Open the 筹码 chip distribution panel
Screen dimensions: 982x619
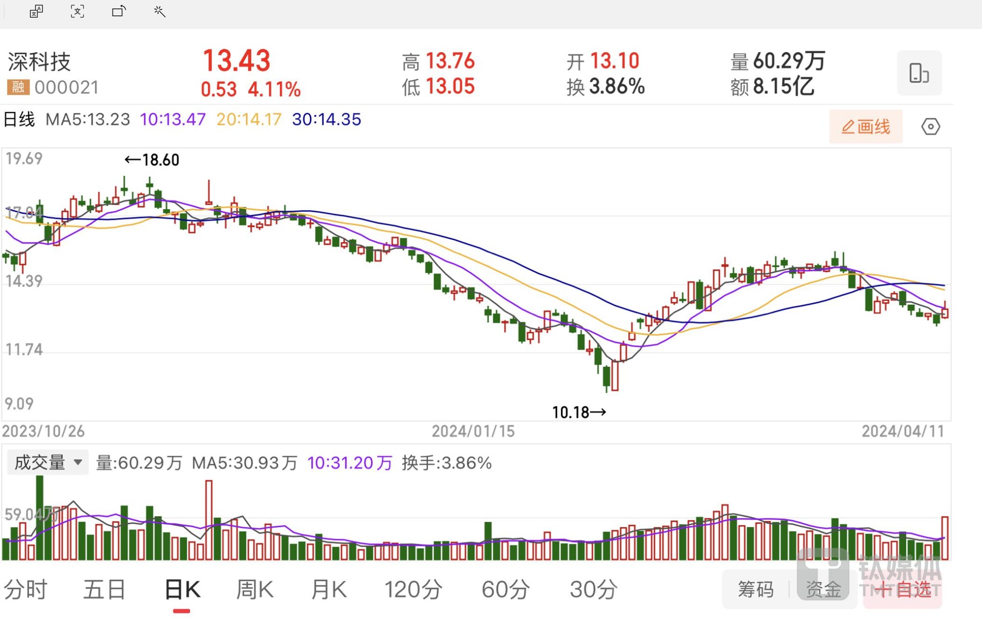pos(756,589)
